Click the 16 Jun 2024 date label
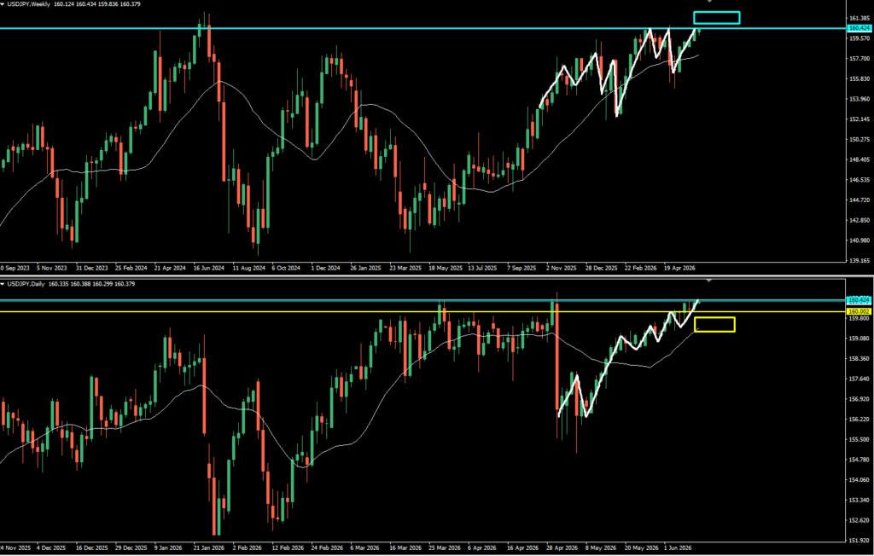 (210, 268)
